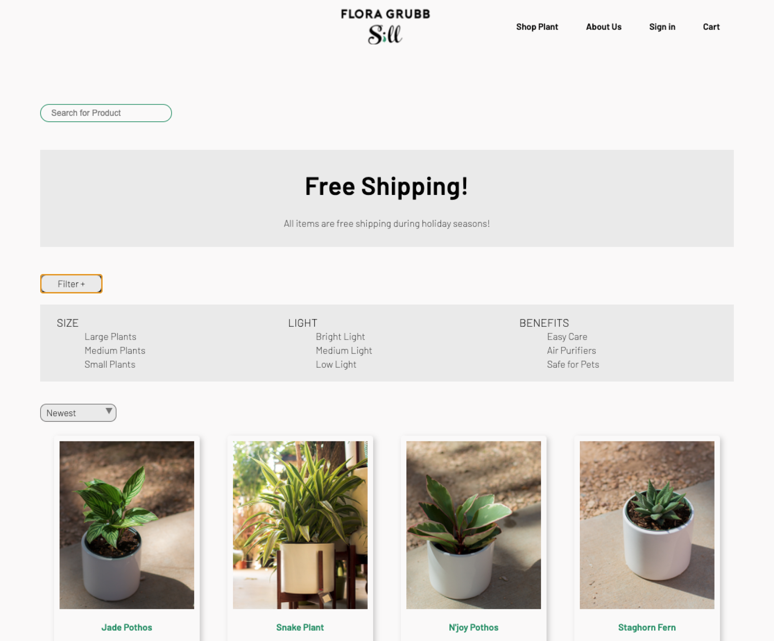
Task: View the Snake Plant photo
Action: click(300, 525)
